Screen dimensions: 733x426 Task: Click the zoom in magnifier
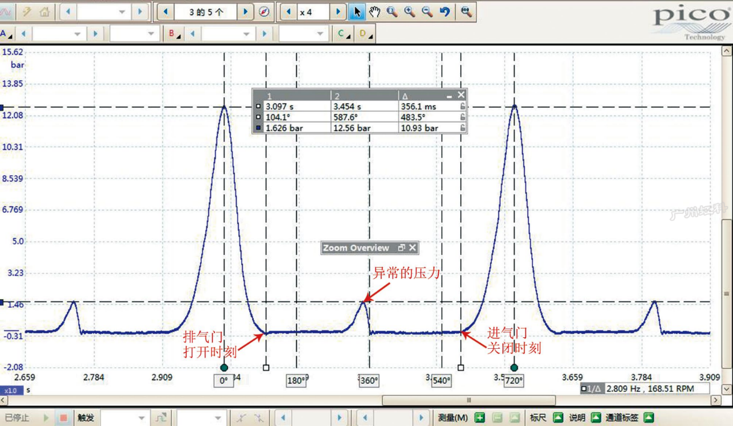click(x=409, y=12)
